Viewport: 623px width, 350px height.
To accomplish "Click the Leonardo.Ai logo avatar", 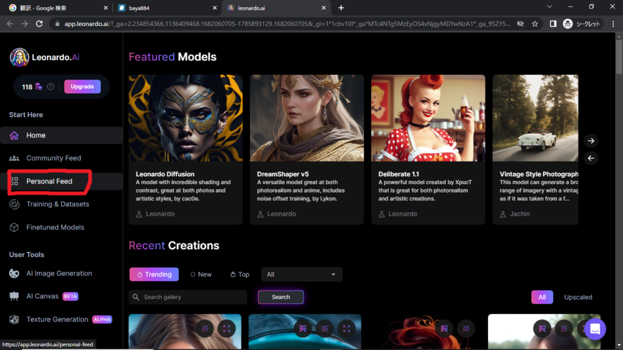I will (x=19, y=57).
